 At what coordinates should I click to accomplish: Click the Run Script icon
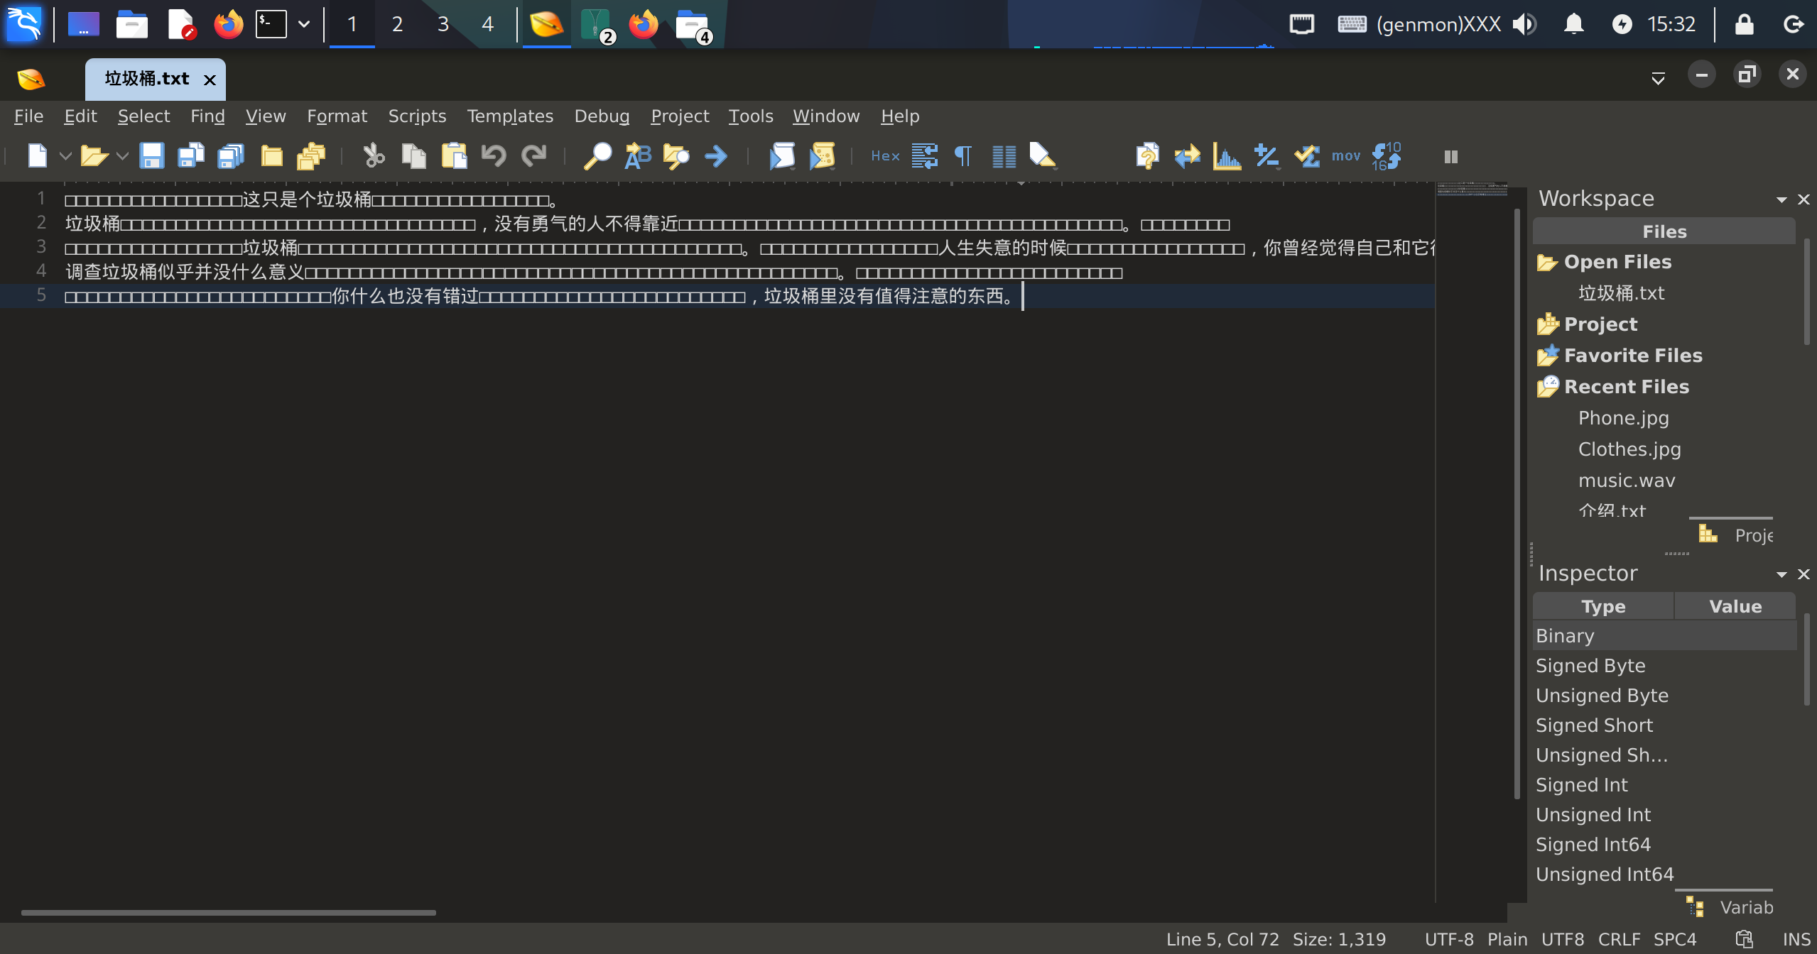click(782, 156)
